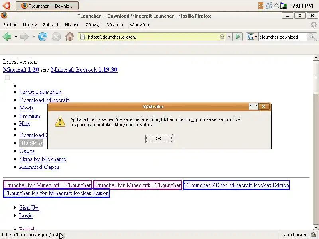Select the TLauncher taskbar window button

tap(47, 6)
